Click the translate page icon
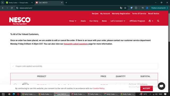The height and width of the screenshot is (96, 170). click(x=121, y=8)
